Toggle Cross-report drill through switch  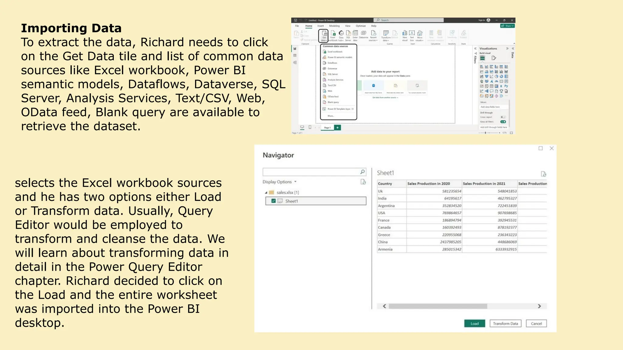(503, 117)
